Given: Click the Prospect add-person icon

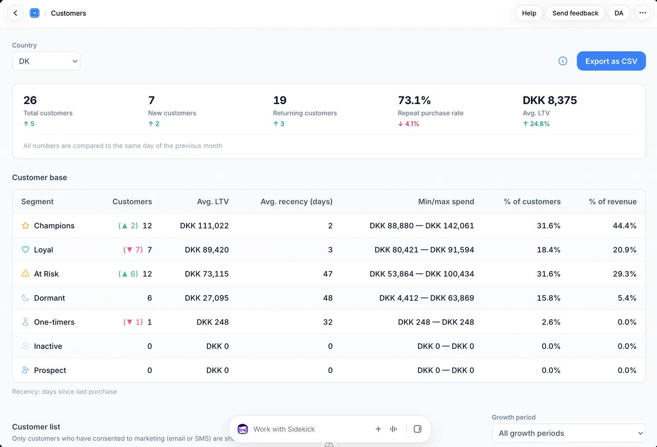Looking at the screenshot, I should coord(25,370).
